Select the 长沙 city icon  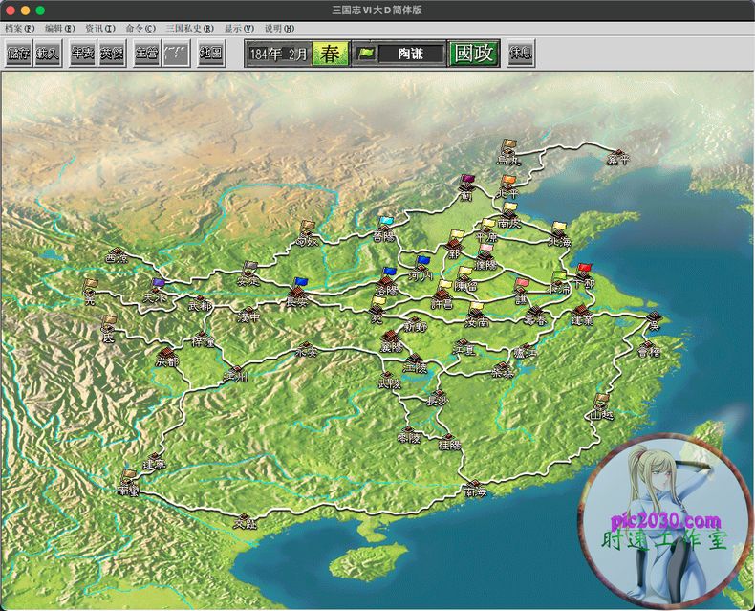pos(438,397)
